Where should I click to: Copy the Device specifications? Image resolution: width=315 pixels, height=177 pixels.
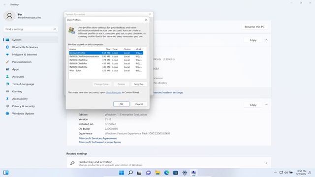tap(253, 40)
